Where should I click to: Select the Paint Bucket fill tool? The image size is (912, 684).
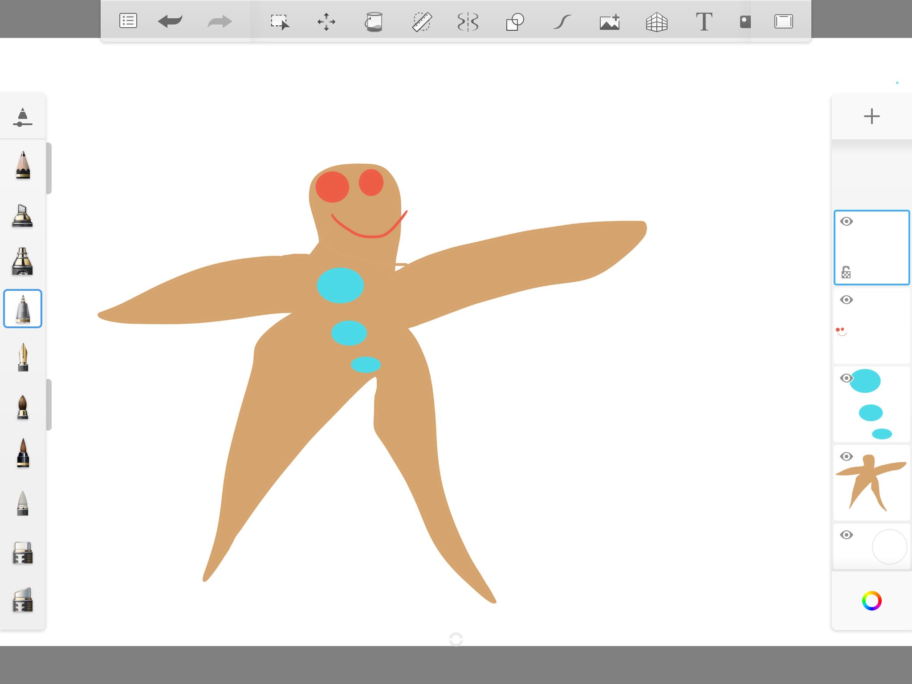(x=374, y=21)
